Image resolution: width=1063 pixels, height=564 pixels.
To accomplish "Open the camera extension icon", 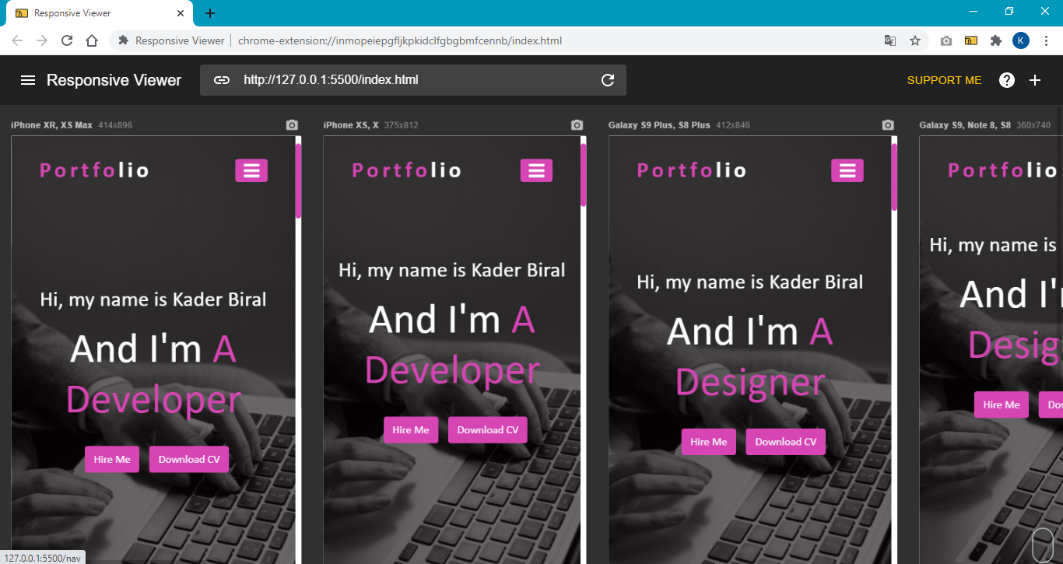I will [946, 40].
